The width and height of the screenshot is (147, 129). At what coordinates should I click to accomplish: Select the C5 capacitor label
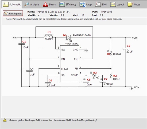coord(89,80)
